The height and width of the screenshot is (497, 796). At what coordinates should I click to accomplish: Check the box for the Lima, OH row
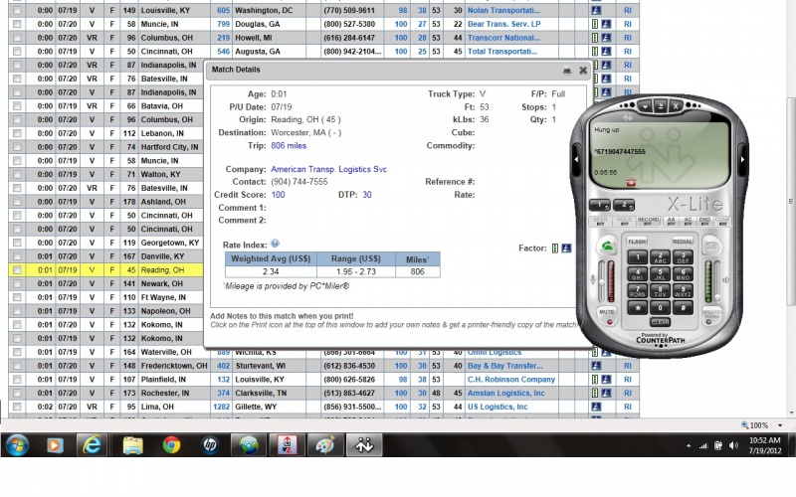click(17, 407)
